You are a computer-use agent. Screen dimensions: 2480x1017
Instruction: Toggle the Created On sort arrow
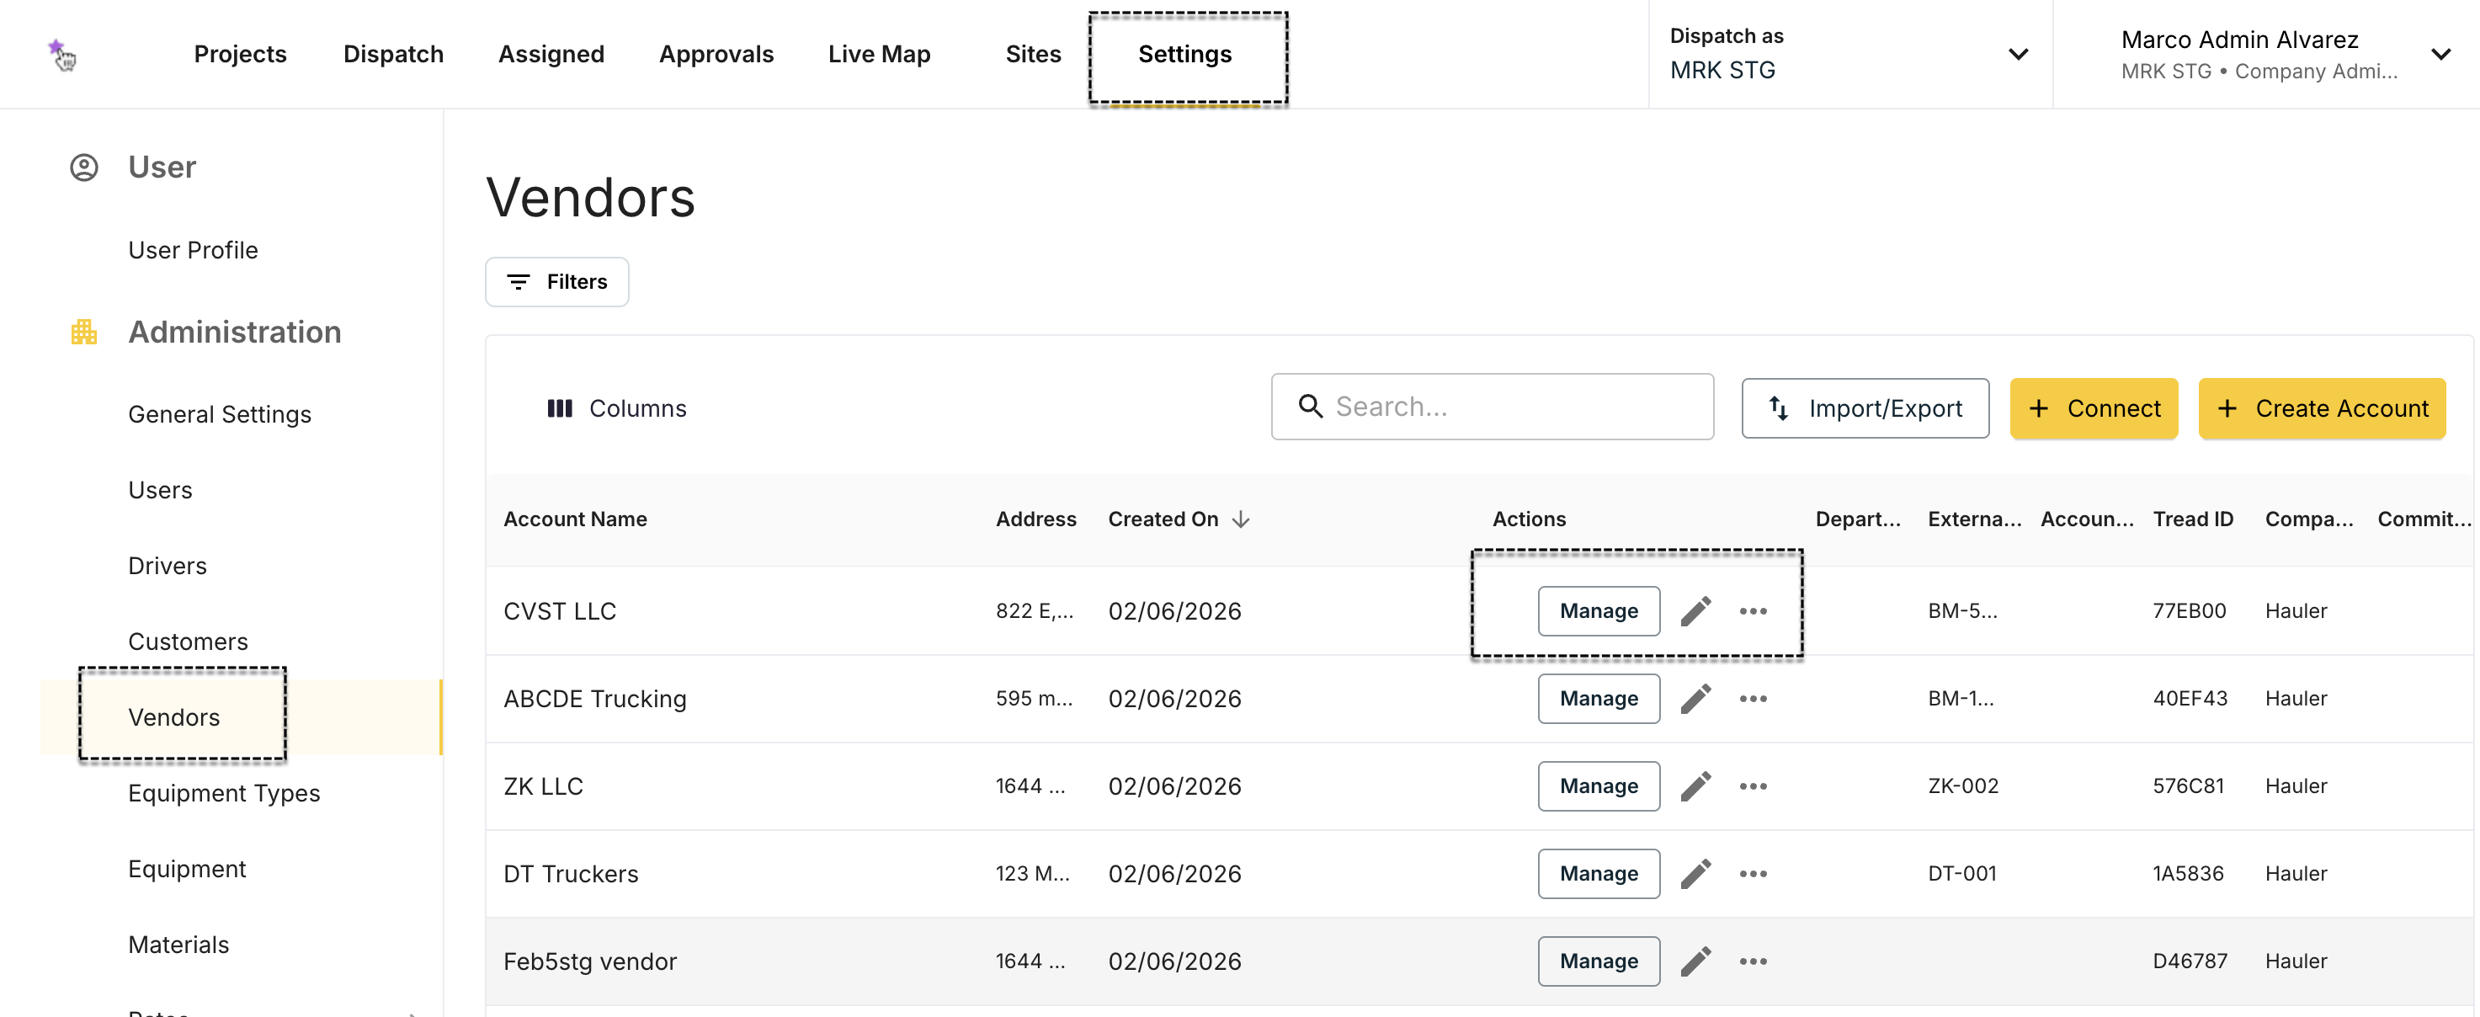point(1241,519)
